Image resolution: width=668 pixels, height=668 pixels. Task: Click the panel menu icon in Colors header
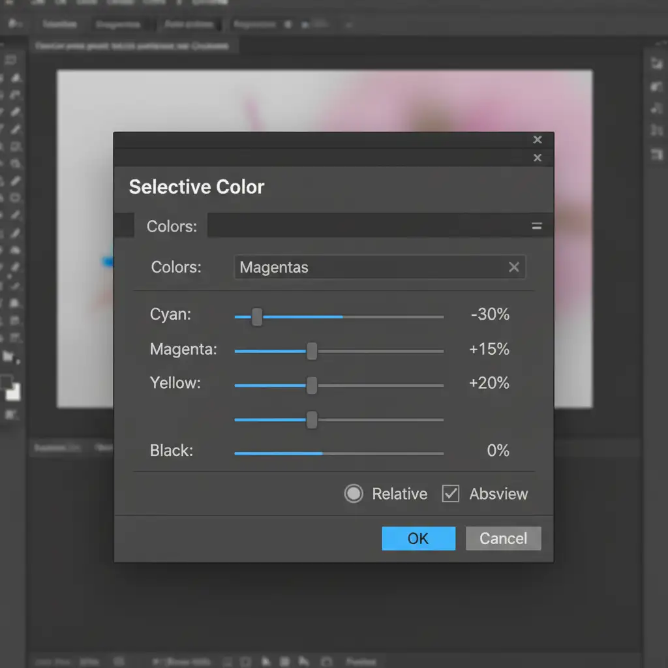(537, 226)
